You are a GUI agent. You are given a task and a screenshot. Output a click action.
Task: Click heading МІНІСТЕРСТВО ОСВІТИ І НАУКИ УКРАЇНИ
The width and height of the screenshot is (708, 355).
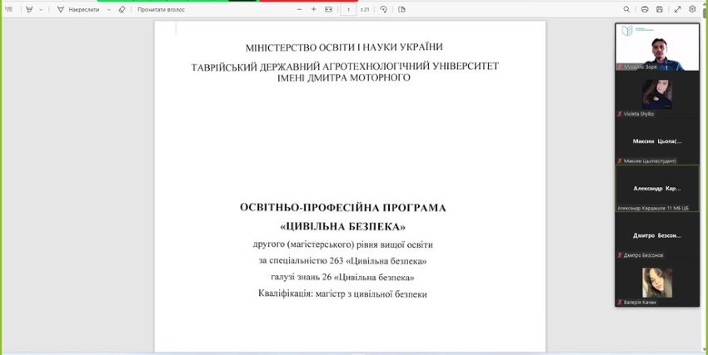point(344,47)
